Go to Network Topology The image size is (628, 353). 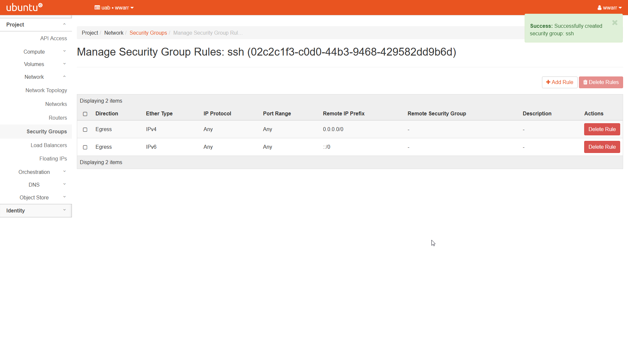pos(46,90)
